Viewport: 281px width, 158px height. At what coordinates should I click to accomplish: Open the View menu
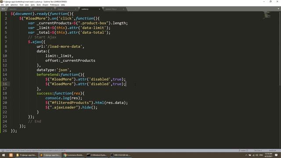[27, 5]
